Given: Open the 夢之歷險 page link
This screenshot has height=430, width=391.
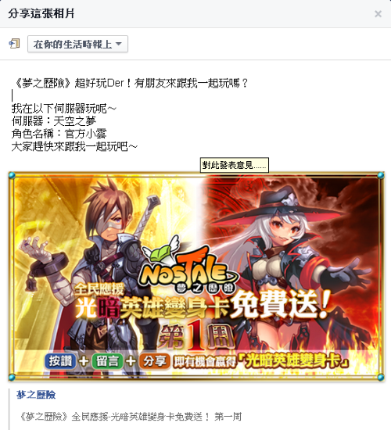Looking at the screenshot, I should (36, 395).
